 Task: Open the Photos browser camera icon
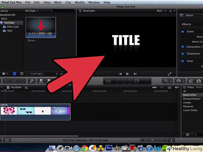[199, 81]
